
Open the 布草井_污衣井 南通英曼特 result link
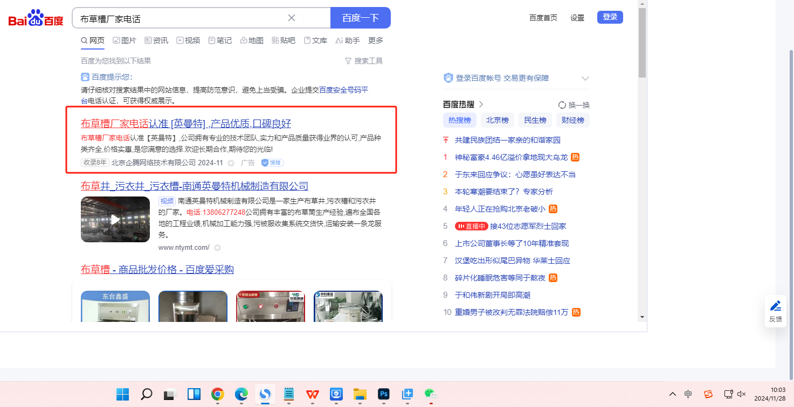(195, 186)
